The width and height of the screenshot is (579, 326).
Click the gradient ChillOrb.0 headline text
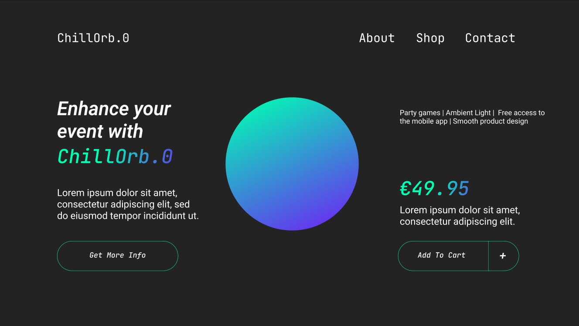pos(115,156)
